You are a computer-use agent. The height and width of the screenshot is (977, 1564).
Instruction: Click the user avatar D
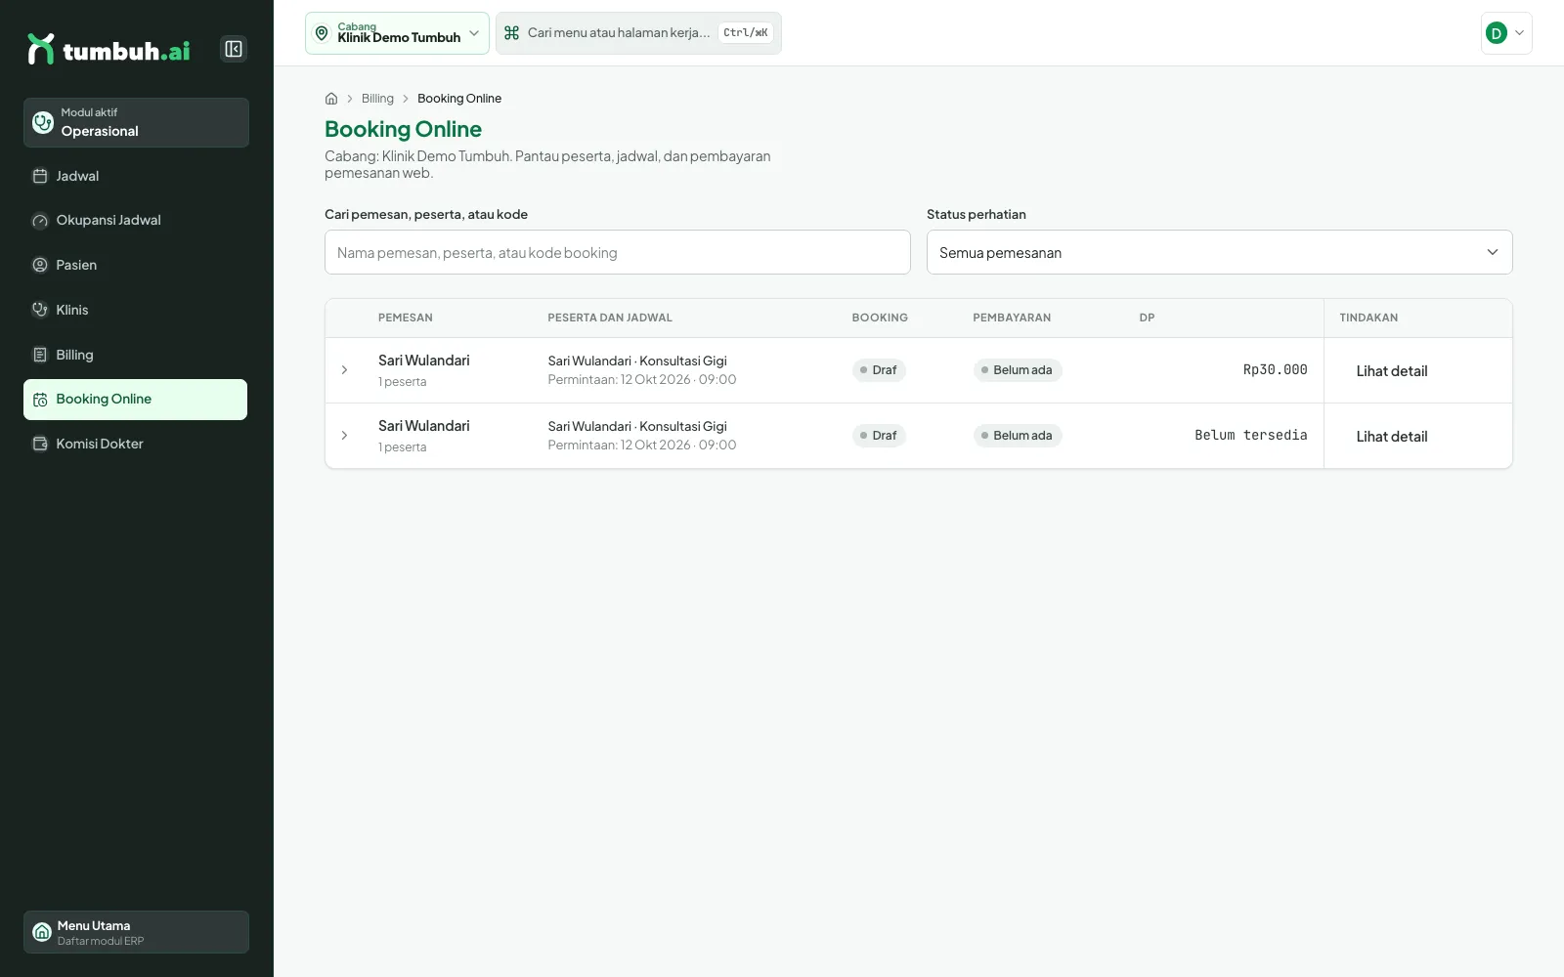coord(1496,33)
